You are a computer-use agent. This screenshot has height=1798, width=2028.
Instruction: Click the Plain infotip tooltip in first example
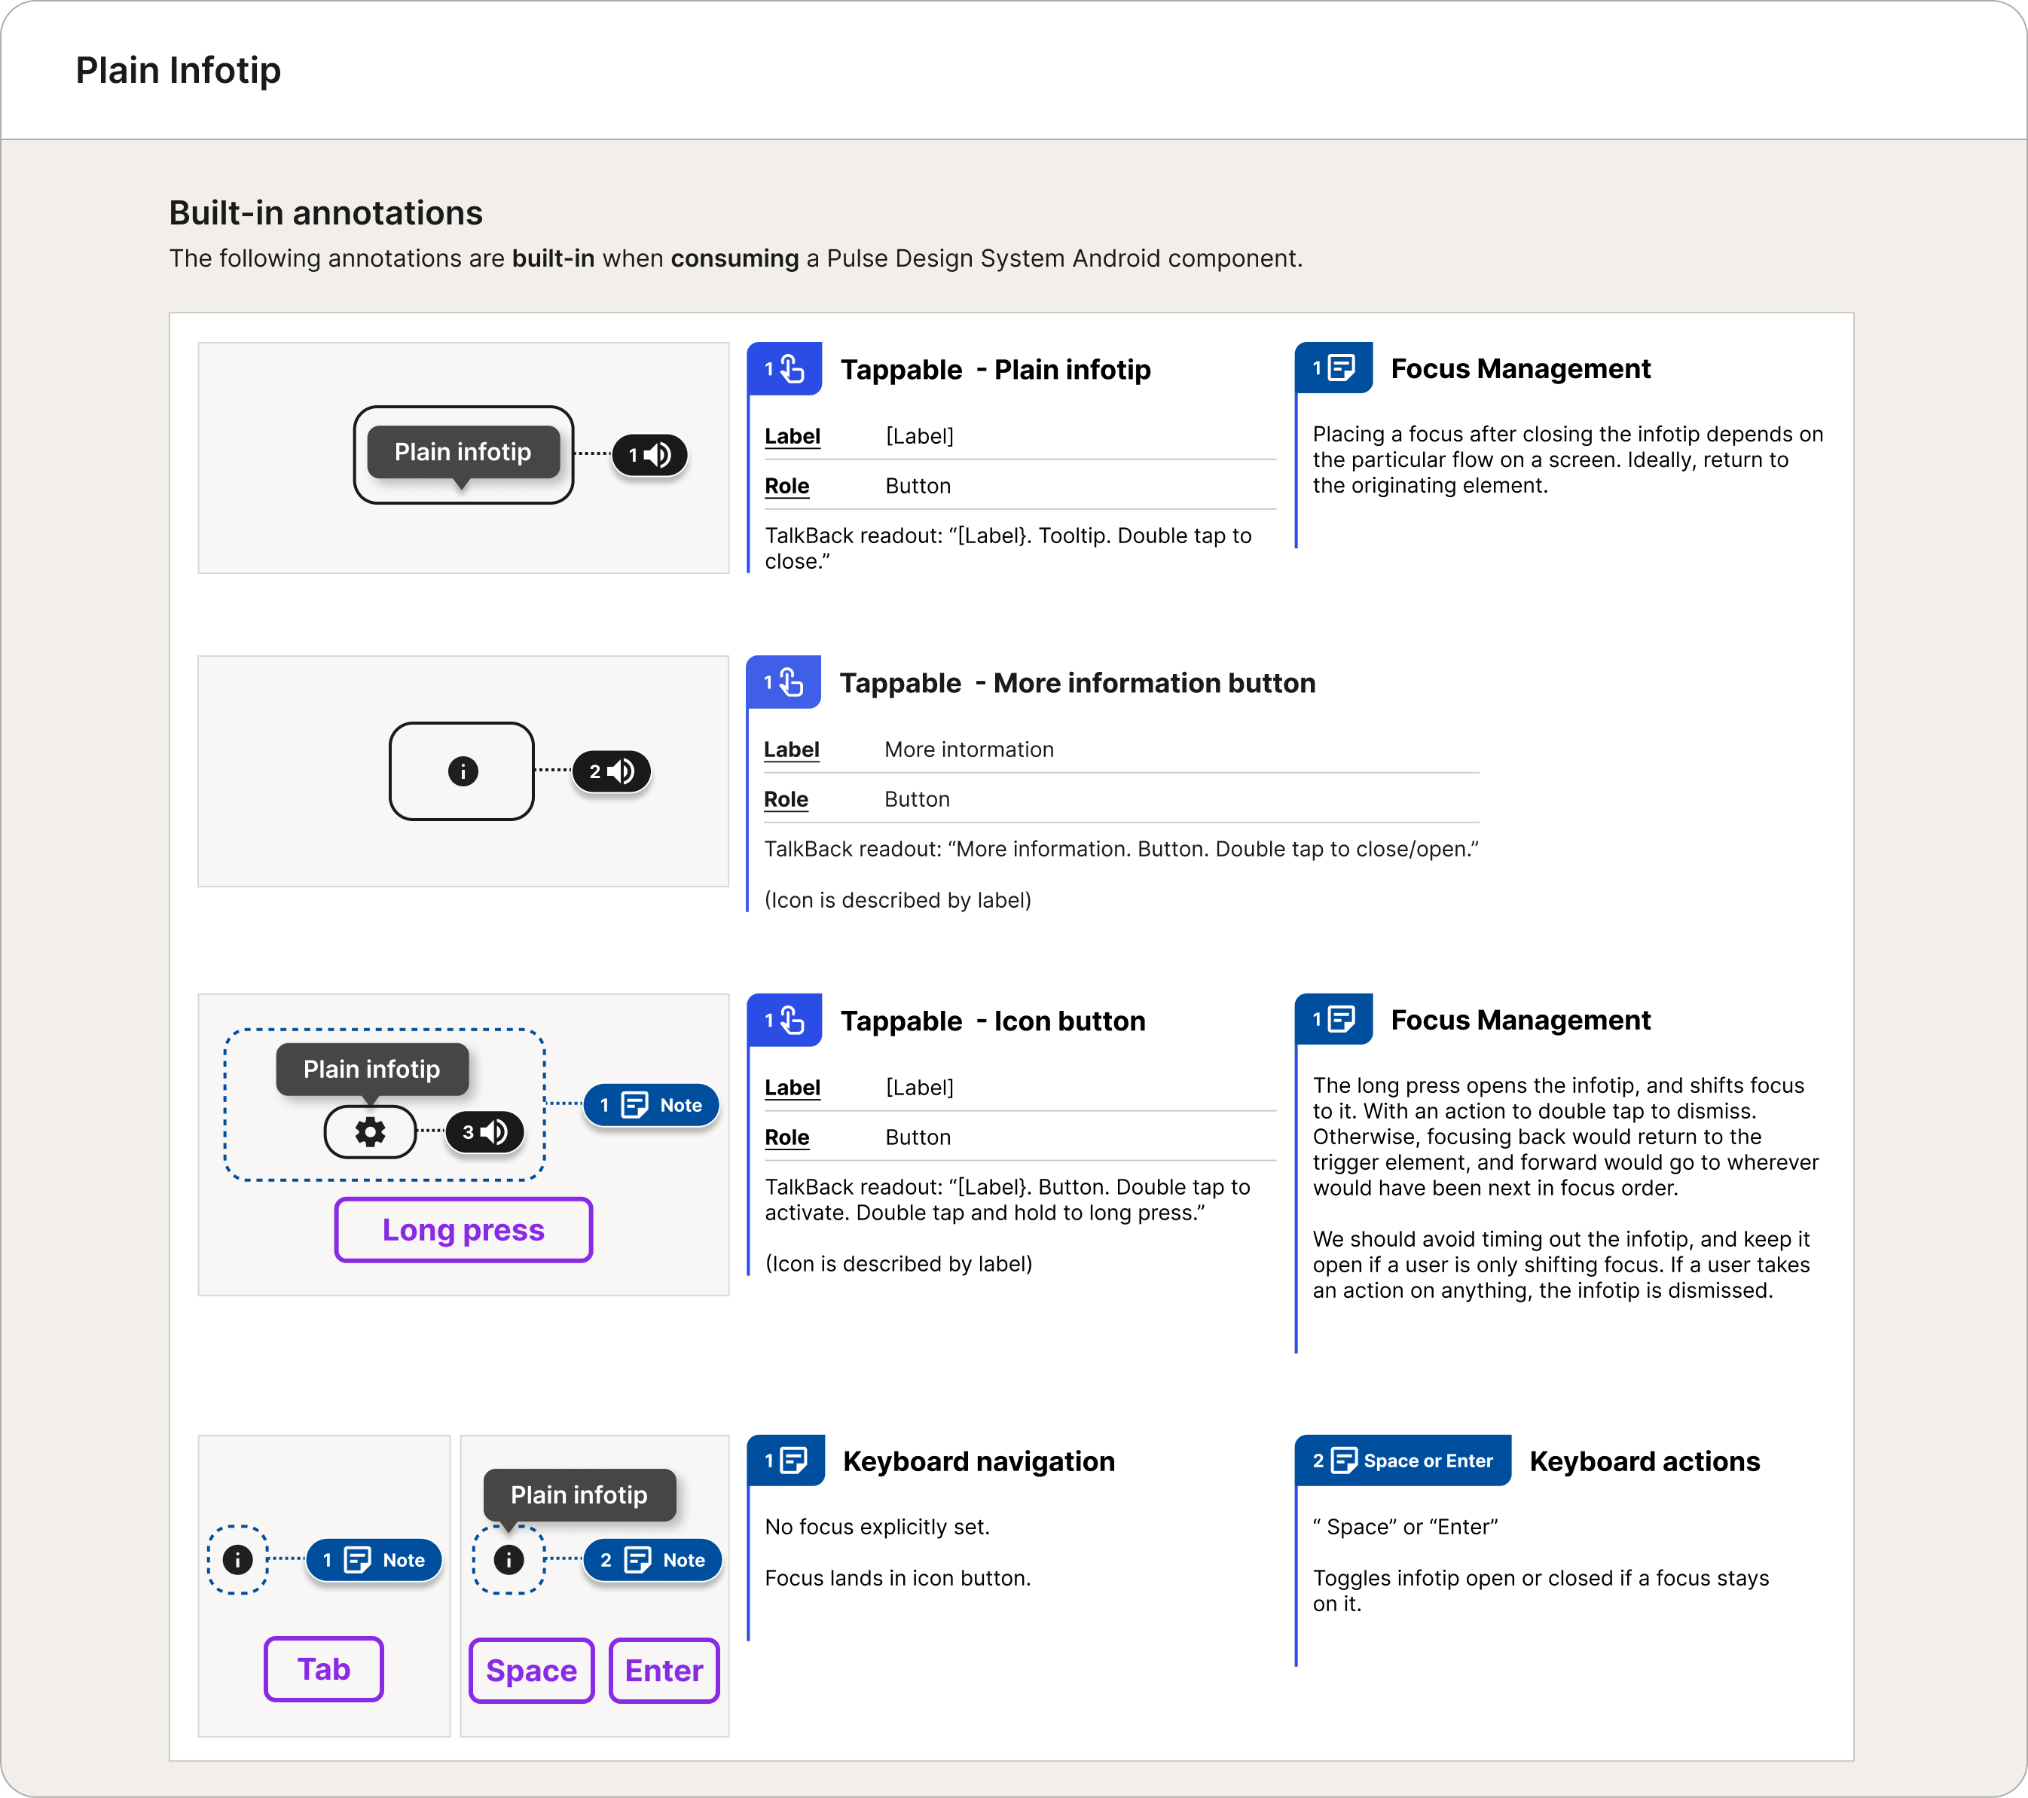463,453
